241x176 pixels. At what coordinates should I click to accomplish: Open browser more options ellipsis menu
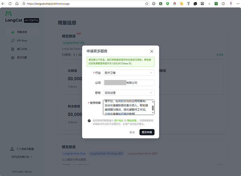238,4
